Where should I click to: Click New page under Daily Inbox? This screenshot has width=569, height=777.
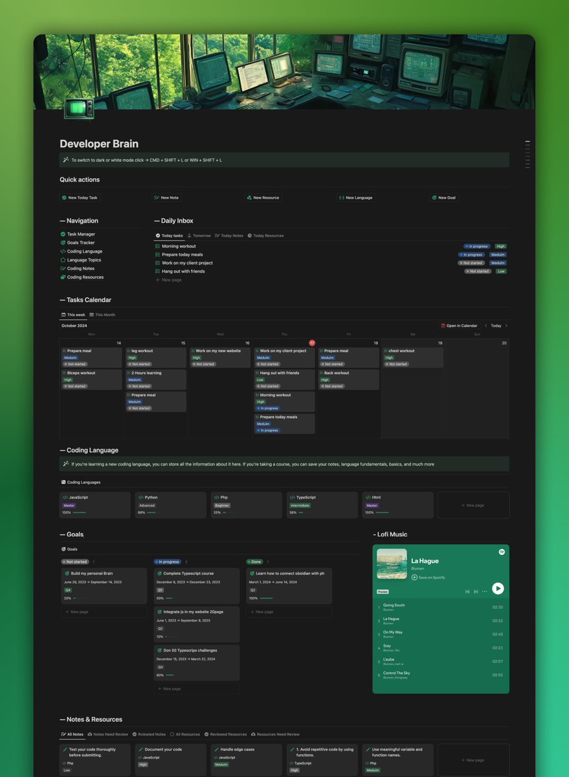point(168,280)
